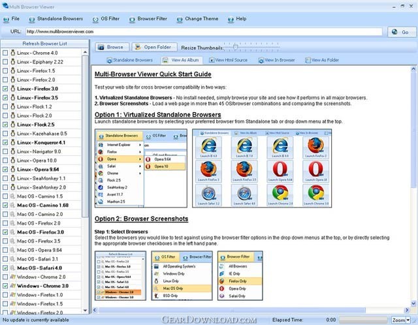Check the Linux - Chrome 4.0 checkbox
The width and height of the screenshot is (418, 325).
pyautogui.click(x=5, y=53)
